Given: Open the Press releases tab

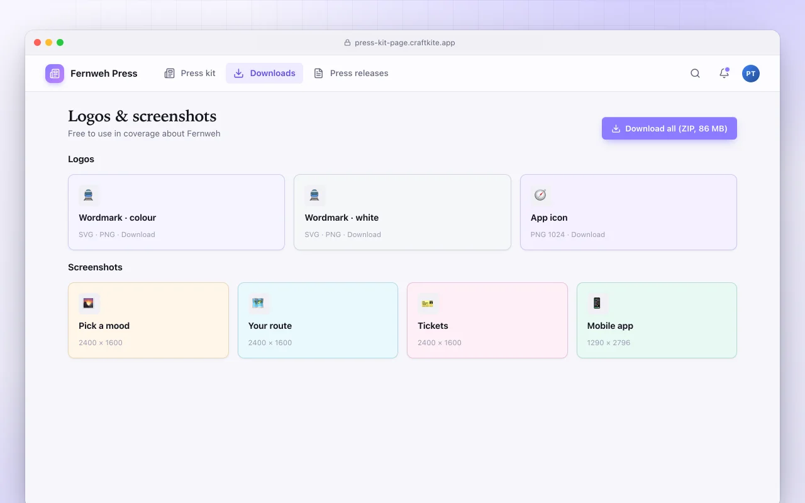Looking at the screenshot, I should coord(351,74).
